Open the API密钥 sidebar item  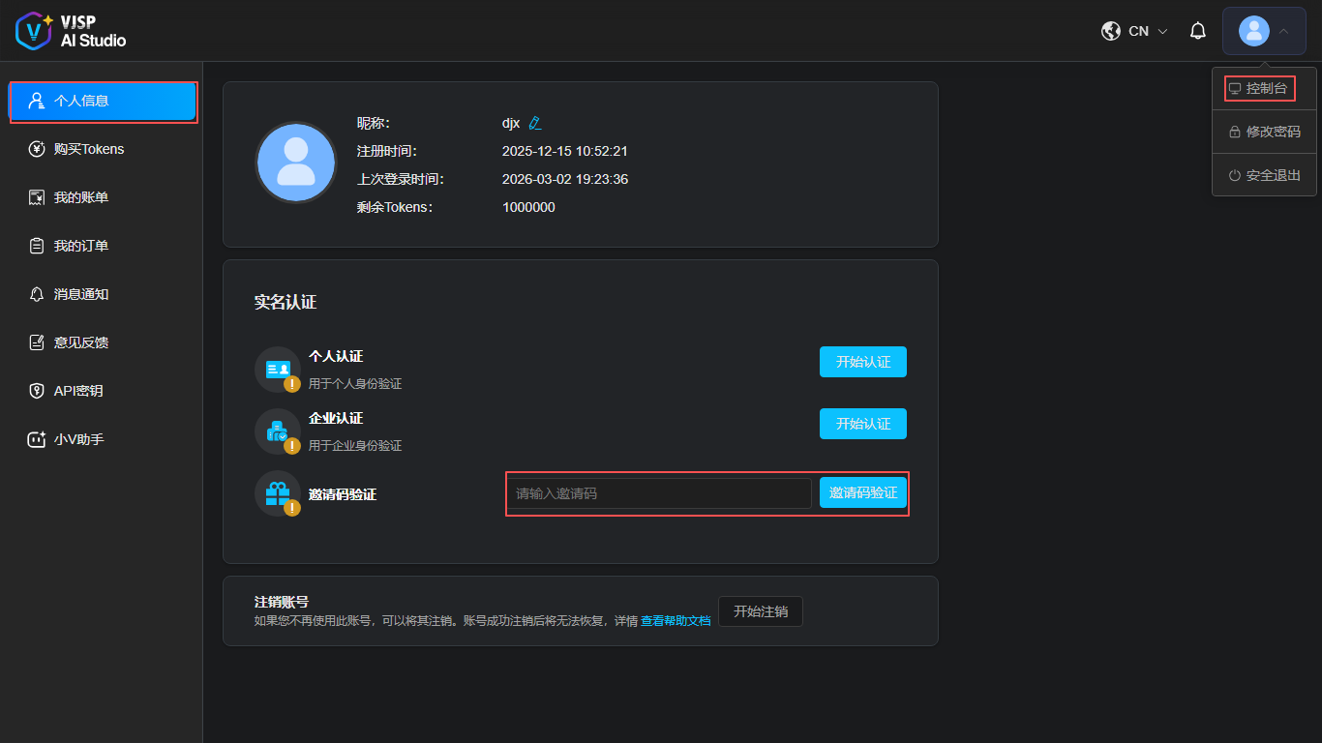78,391
